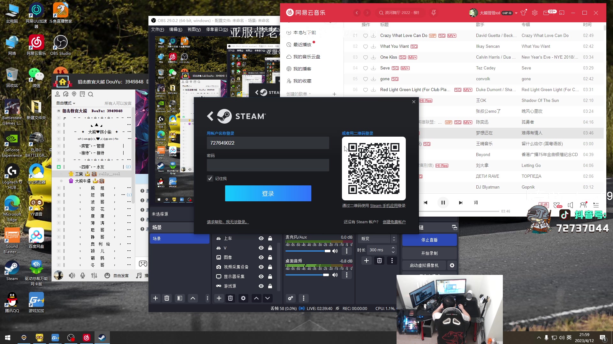This screenshot has width=613, height=344.
Task: Drag the desktop audio volume slider in OBS
Action: point(326,275)
